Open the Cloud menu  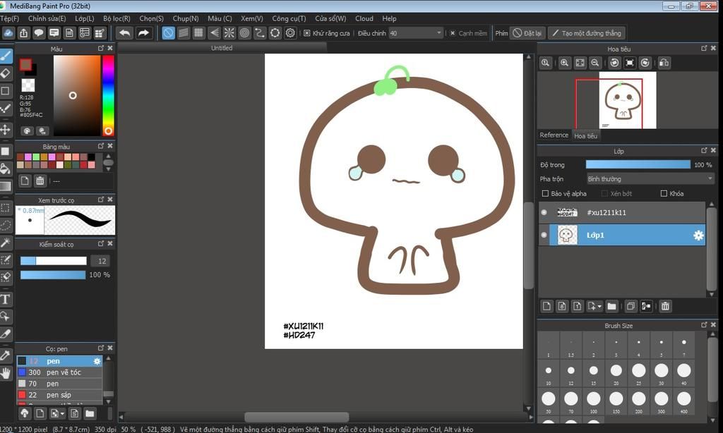click(x=364, y=18)
